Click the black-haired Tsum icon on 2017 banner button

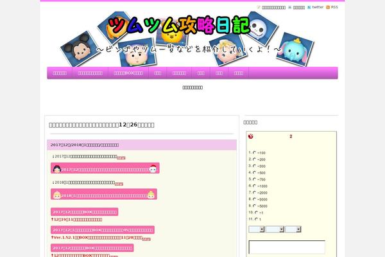pyautogui.click(x=56, y=169)
